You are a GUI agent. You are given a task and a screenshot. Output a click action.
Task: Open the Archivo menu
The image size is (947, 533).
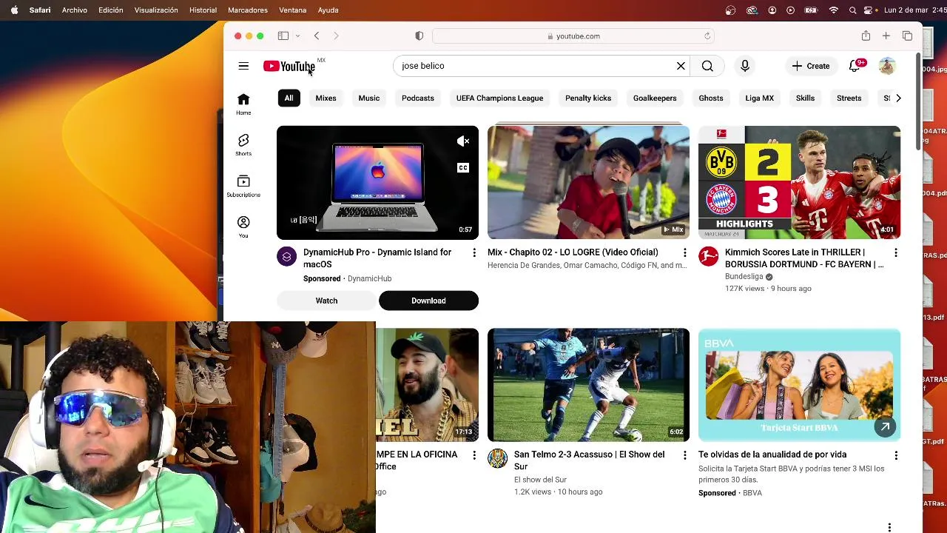[x=75, y=10]
